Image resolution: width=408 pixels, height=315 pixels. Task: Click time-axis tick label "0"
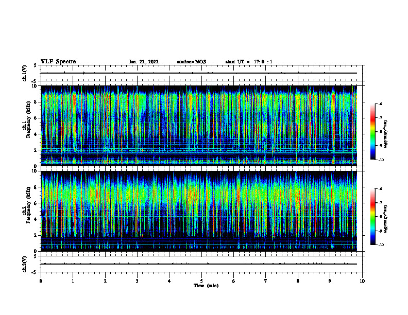(41, 281)
